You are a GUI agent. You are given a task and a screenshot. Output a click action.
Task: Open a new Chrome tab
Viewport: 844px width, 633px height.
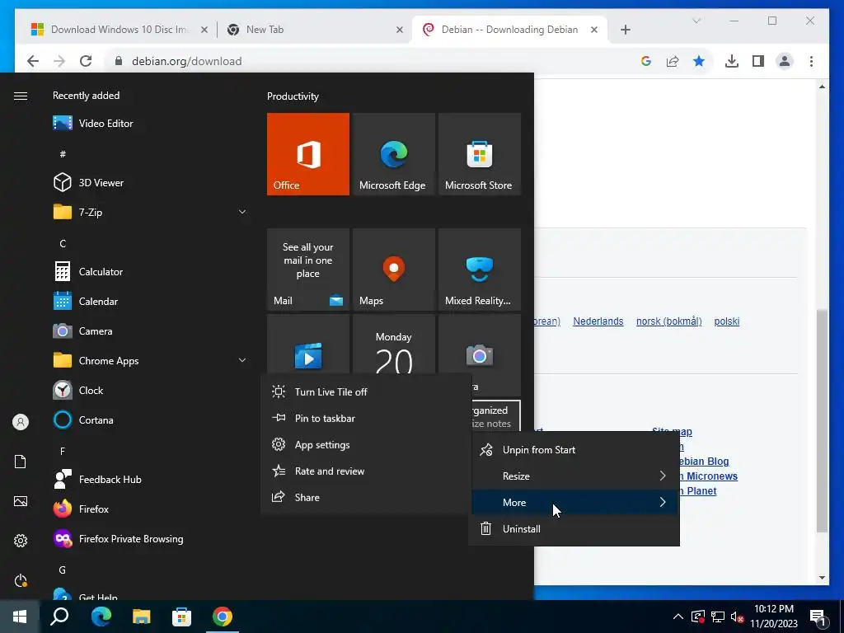click(625, 30)
